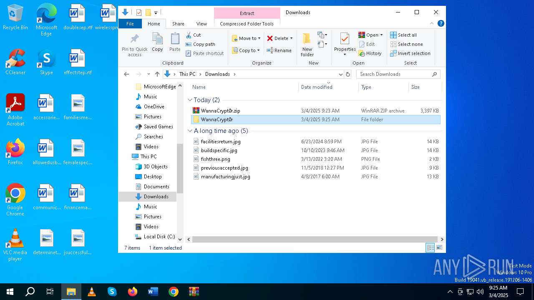The image size is (534, 300).
Task: Select effectstep.rtf desktop file
Action: (78, 62)
